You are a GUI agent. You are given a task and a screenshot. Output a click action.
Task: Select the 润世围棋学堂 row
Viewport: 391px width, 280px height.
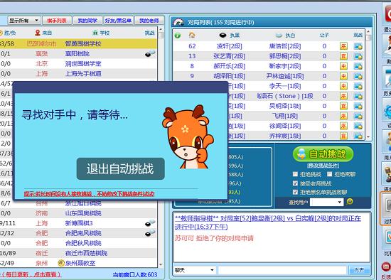coord(78,63)
